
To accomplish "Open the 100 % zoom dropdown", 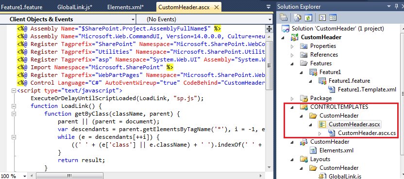I will pyautogui.click(x=25, y=176).
